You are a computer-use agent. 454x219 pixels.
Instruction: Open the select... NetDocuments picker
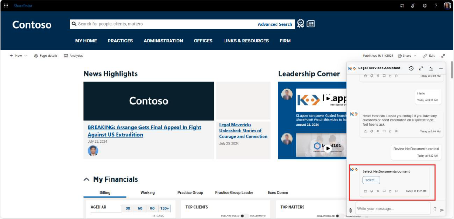coord(371,180)
